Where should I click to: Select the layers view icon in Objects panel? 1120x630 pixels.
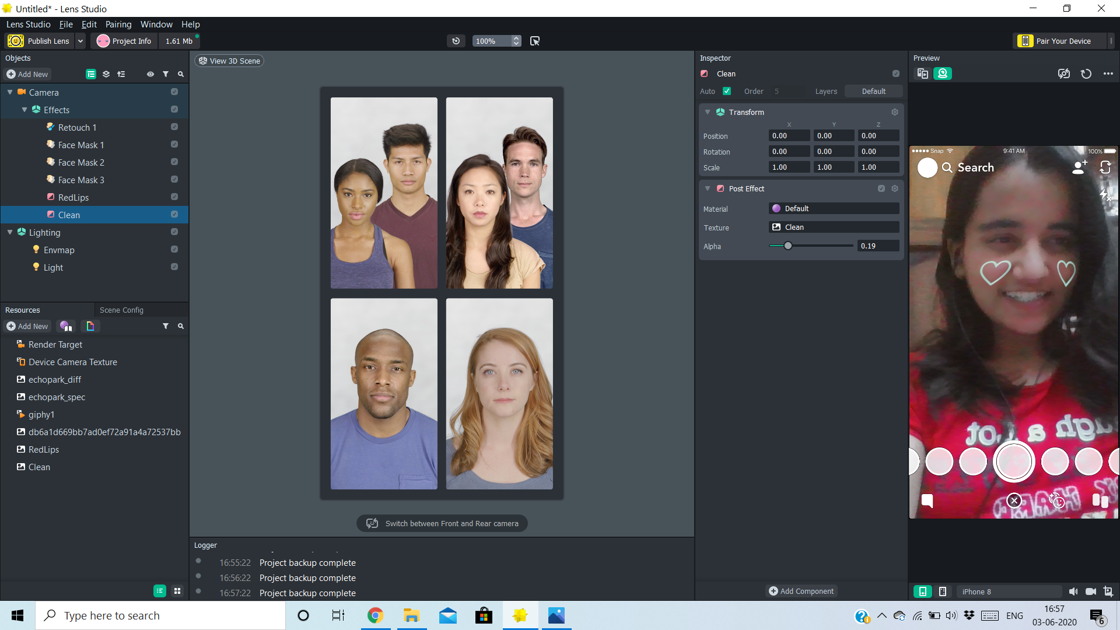pos(106,74)
